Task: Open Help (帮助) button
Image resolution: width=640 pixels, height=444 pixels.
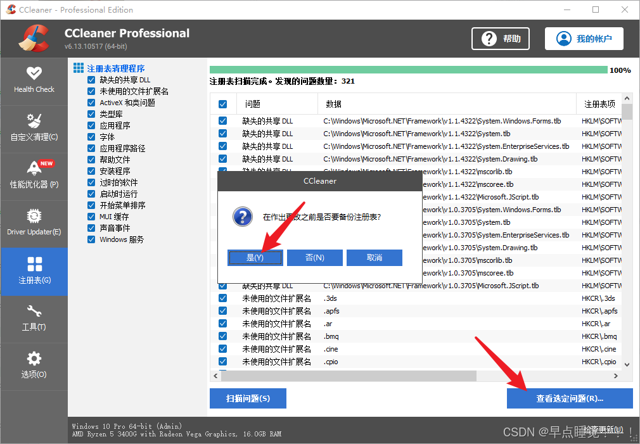Action: coord(501,39)
